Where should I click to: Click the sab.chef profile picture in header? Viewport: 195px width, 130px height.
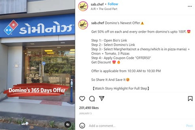pos(83,6)
